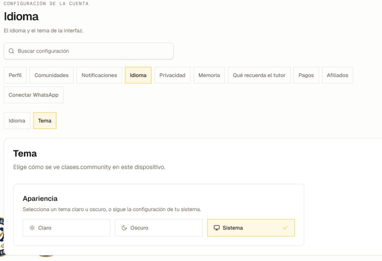The width and height of the screenshot is (382, 261).
Task: Click the 'CONFIGURACIÓN DE LA CUENTA' label
Action: (46, 4)
